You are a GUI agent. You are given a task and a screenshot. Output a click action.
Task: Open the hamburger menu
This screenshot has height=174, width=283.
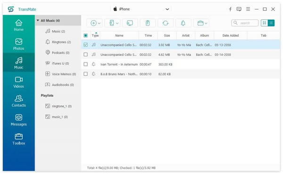pos(248,9)
